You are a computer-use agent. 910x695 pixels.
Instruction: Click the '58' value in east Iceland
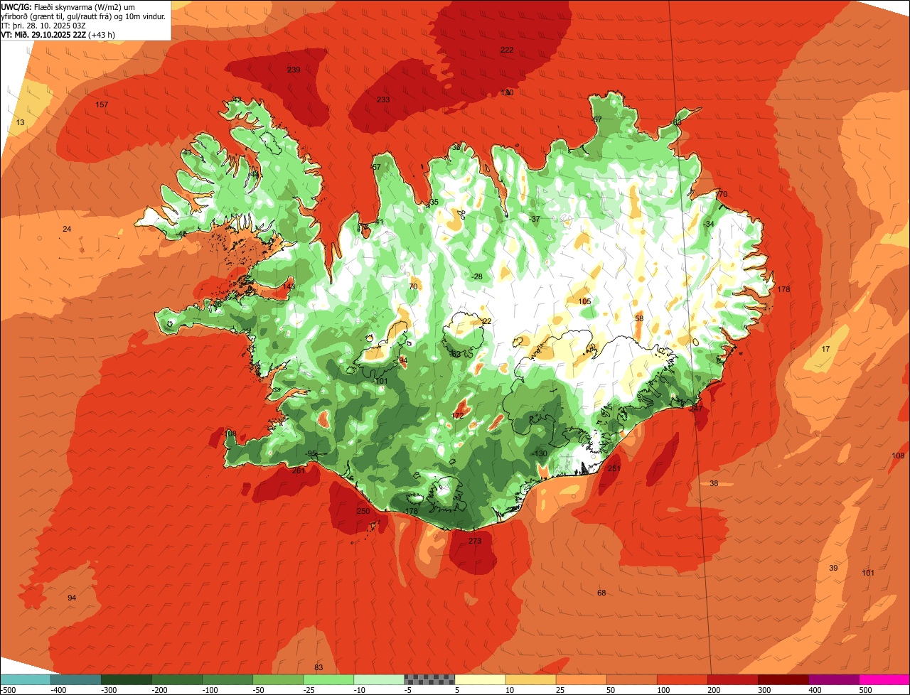(x=639, y=319)
